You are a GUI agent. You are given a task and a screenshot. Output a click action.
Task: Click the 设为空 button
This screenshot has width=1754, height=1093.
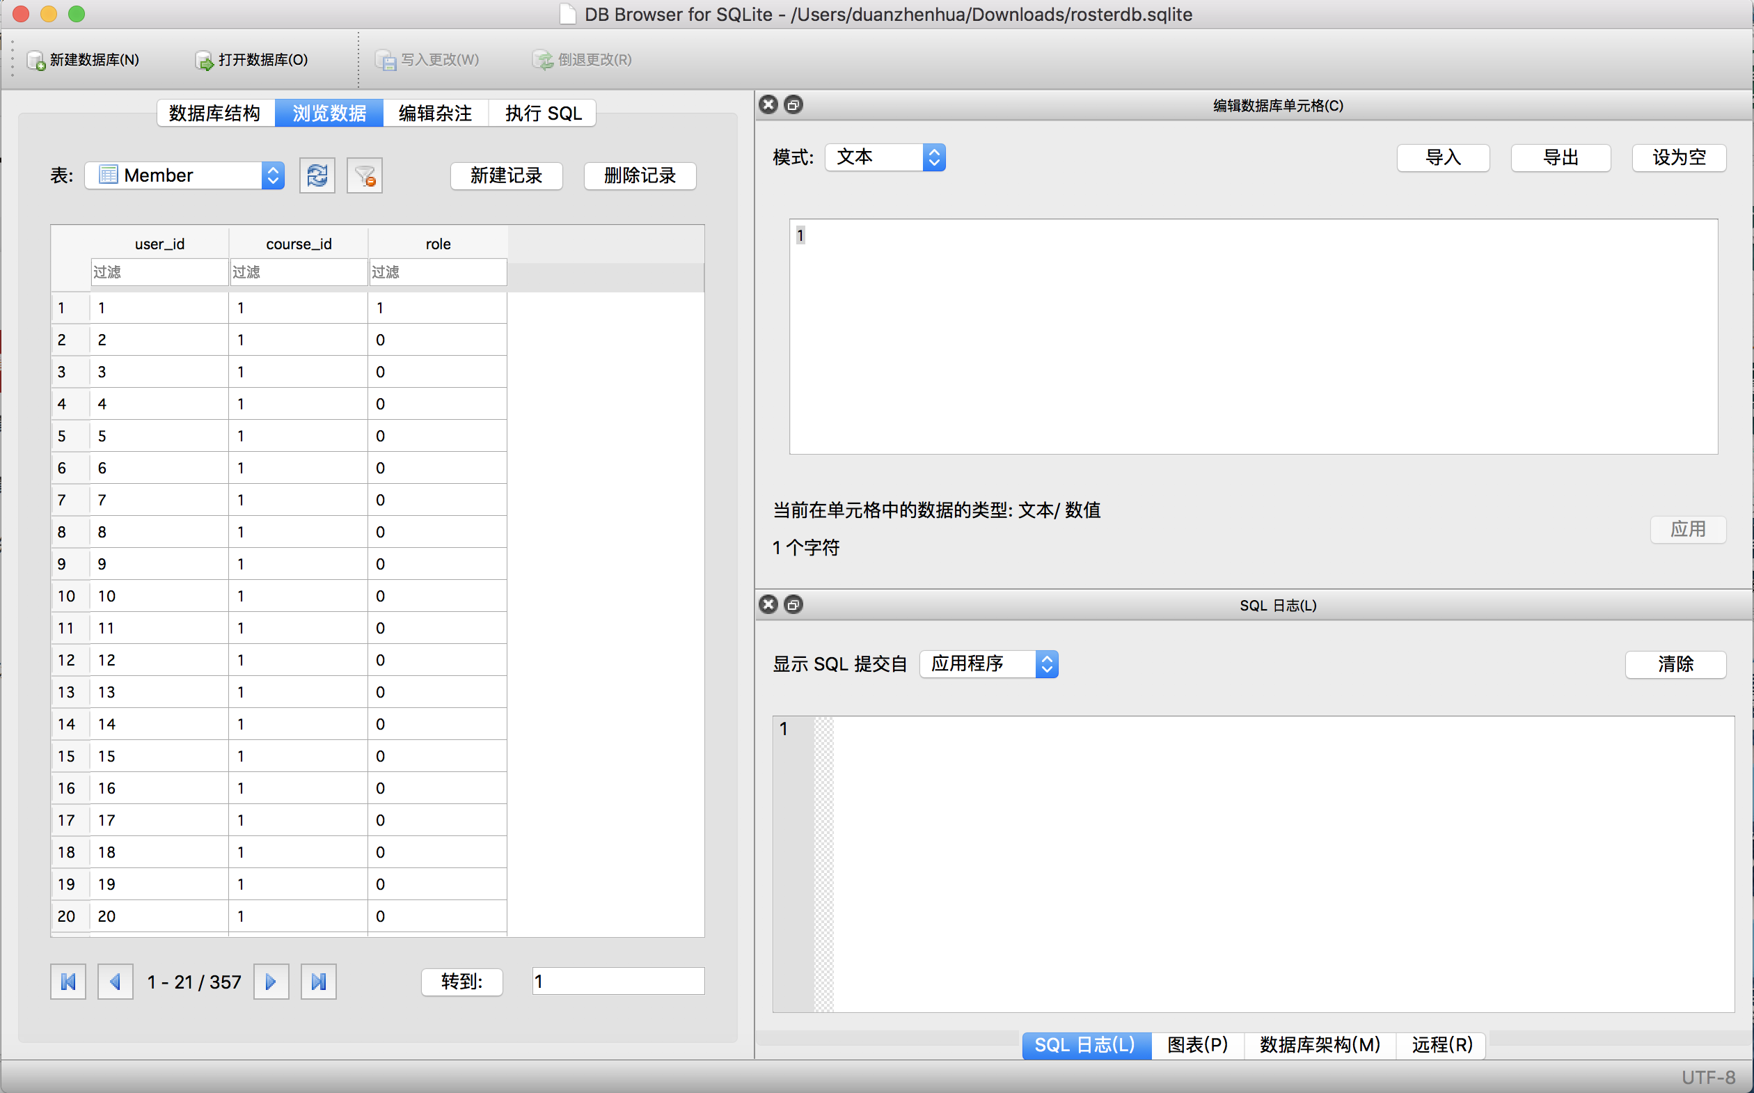click(x=1678, y=157)
